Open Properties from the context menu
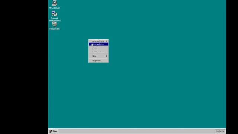Viewport: 238px width, 134px height. pyautogui.click(x=98, y=61)
